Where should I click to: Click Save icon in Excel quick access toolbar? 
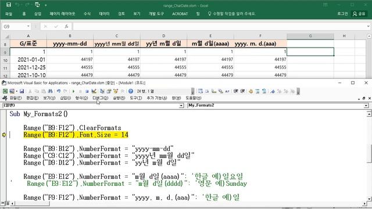click(x=9, y=5)
